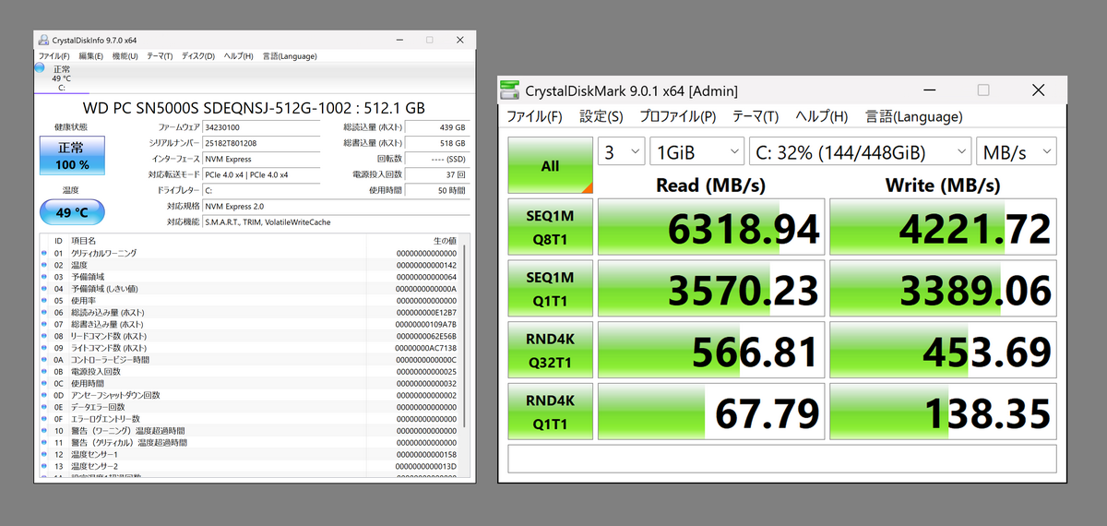
Task: Click the 3389.06 write result cell
Action: pyautogui.click(x=943, y=288)
